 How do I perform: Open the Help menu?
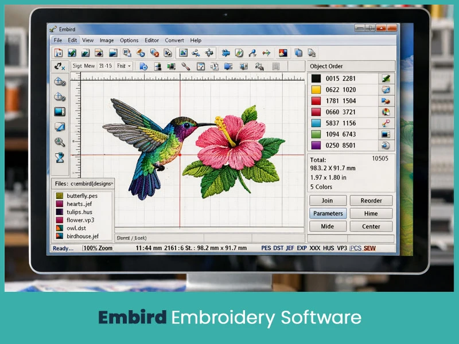click(x=196, y=40)
